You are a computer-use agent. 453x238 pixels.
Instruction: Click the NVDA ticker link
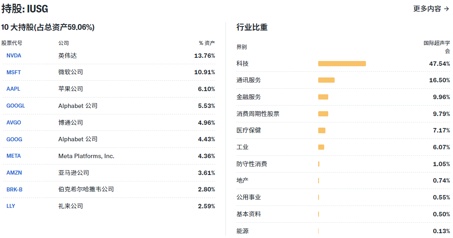click(14, 55)
